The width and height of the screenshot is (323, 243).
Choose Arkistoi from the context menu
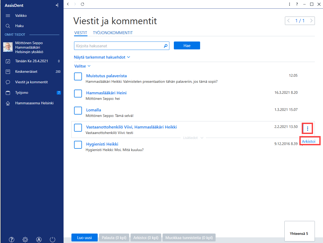coord(309,141)
